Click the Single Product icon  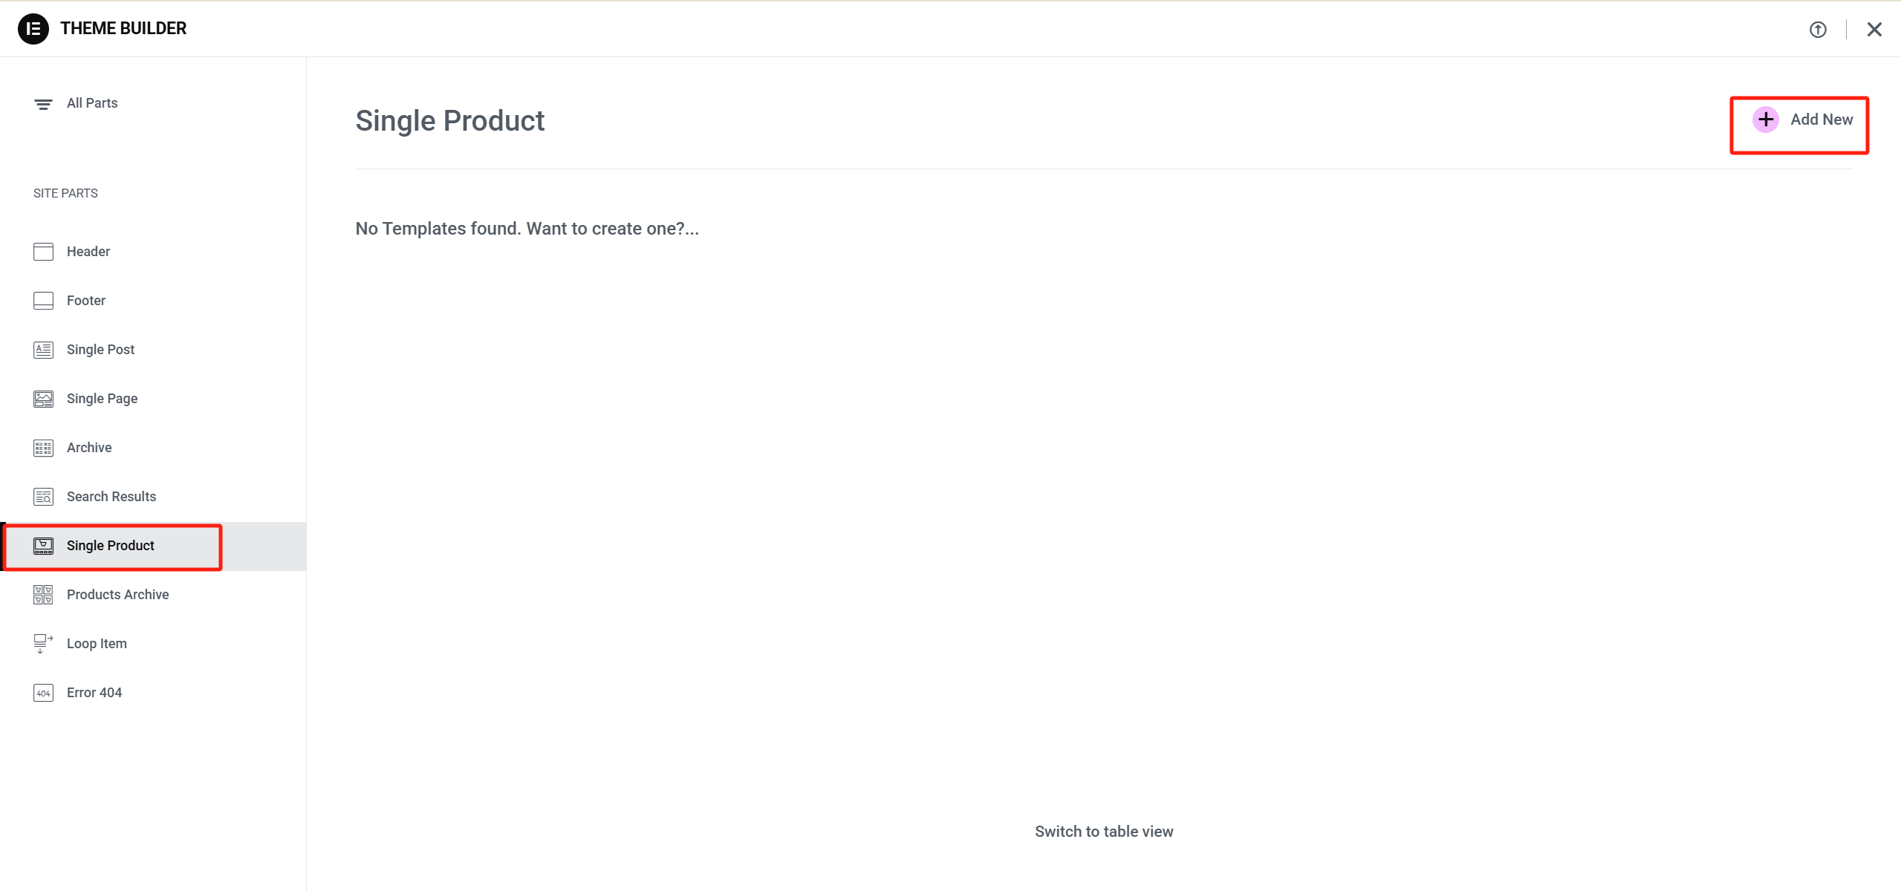[x=43, y=546]
